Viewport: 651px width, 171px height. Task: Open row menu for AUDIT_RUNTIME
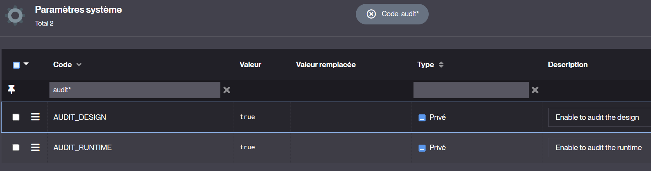pyautogui.click(x=35, y=147)
